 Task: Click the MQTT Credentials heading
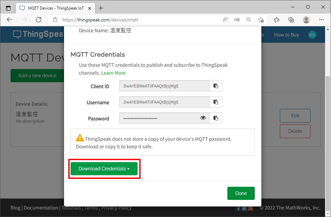(x=98, y=55)
